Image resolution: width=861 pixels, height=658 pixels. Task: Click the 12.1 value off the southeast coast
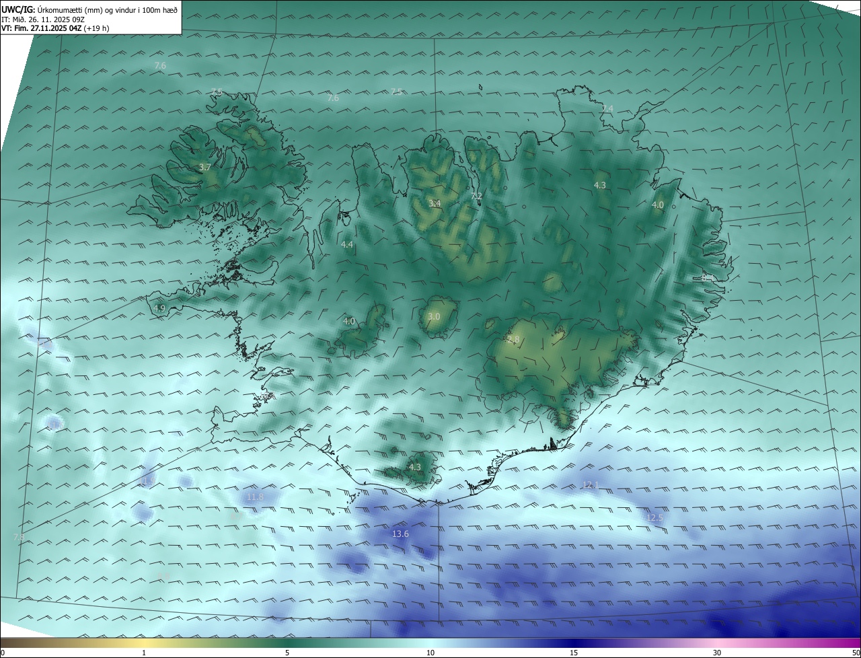pyautogui.click(x=591, y=484)
